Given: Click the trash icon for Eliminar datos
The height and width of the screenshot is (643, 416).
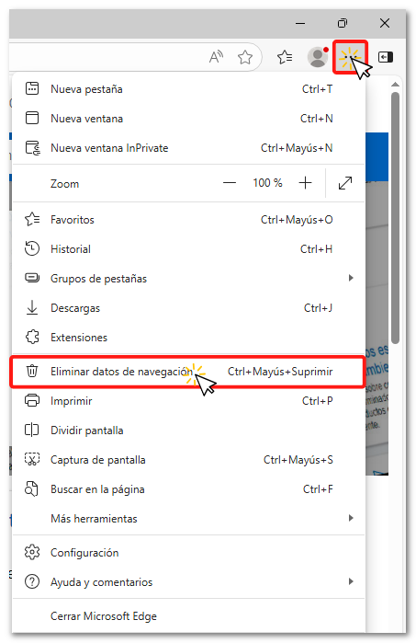Looking at the screenshot, I should 32,371.
